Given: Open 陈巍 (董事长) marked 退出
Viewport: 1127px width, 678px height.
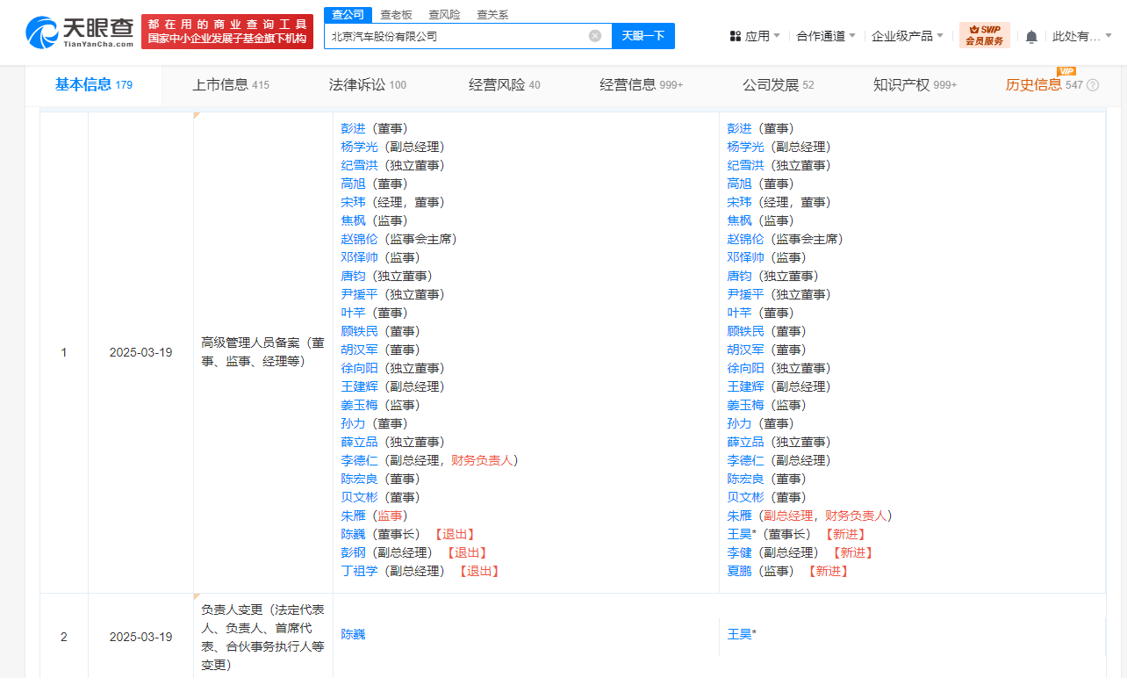Looking at the screenshot, I should [x=354, y=534].
